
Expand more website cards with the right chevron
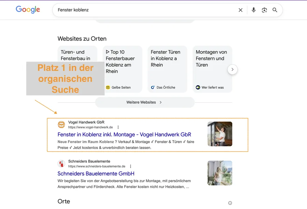pyautogui.click(x=232, y=69)
